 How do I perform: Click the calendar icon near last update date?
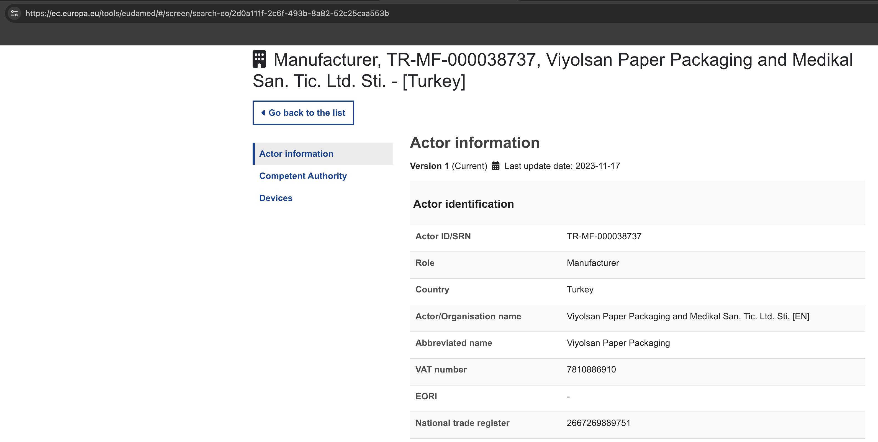pyautogui.click(x=495, y=166)
